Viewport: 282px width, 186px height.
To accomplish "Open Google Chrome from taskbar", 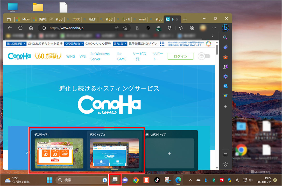I will 136,180.
